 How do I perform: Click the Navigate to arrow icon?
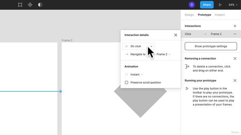(127, 54)
